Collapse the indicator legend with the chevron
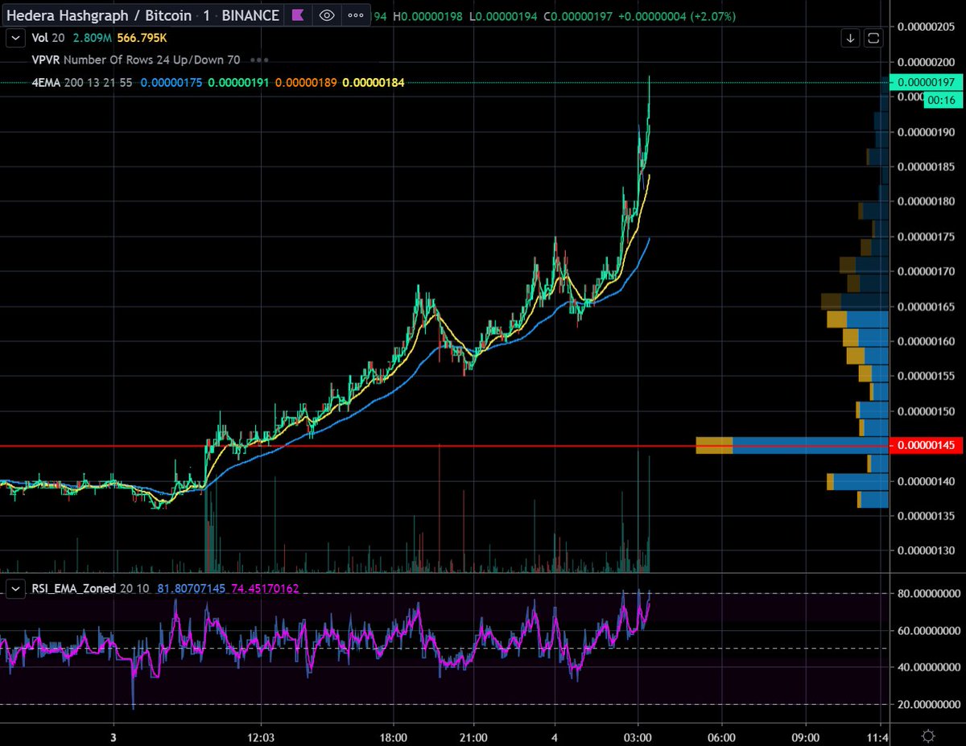The image size is (966, 746). tap(14, 37)
